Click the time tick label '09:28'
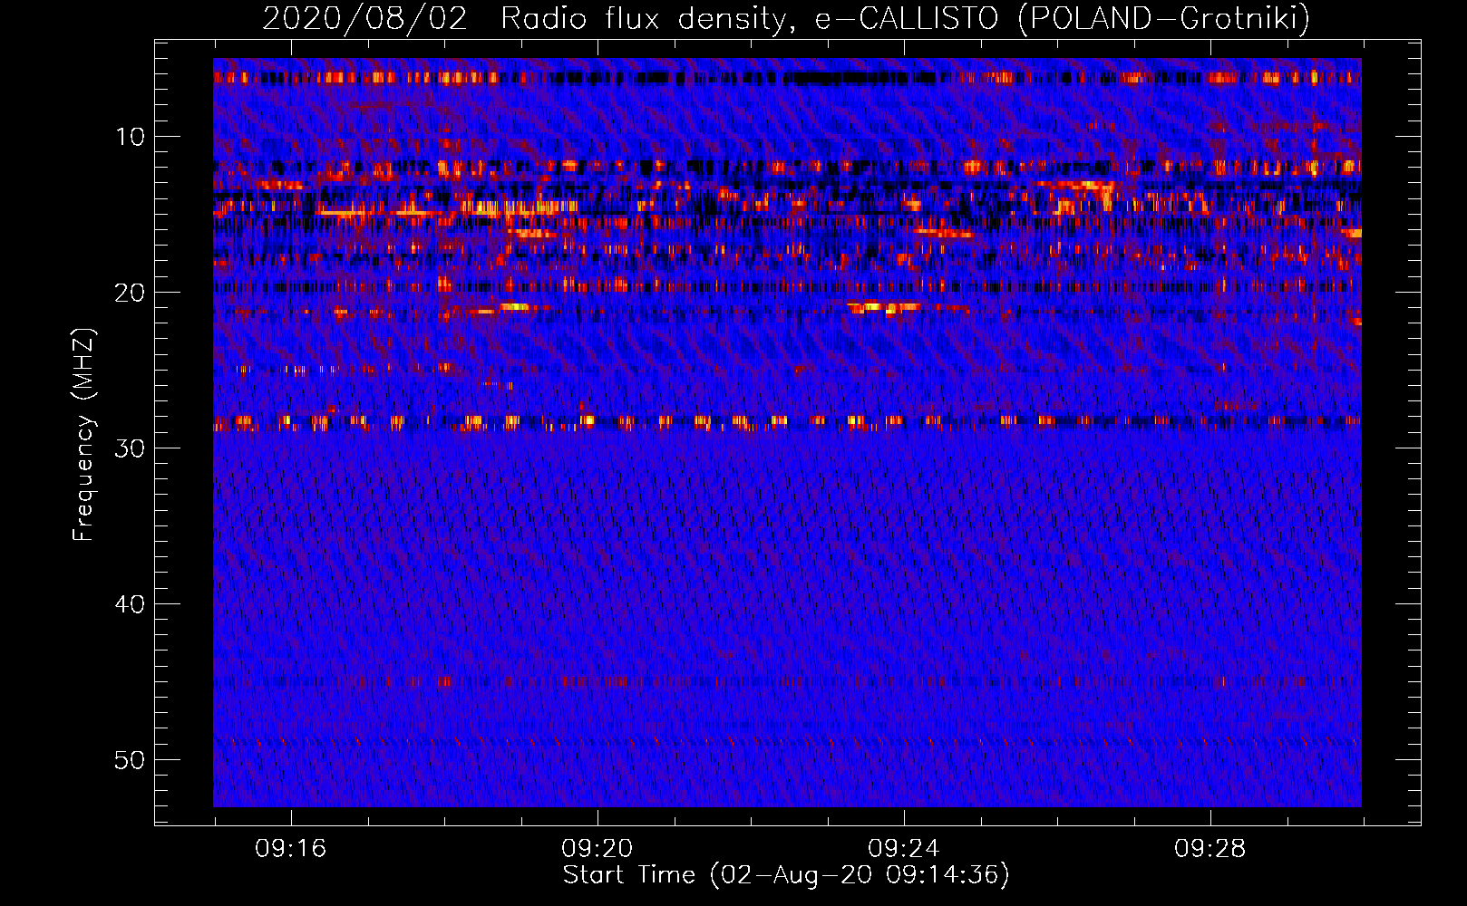This screenshot has height=906, width=1467. click(1210, 849)
